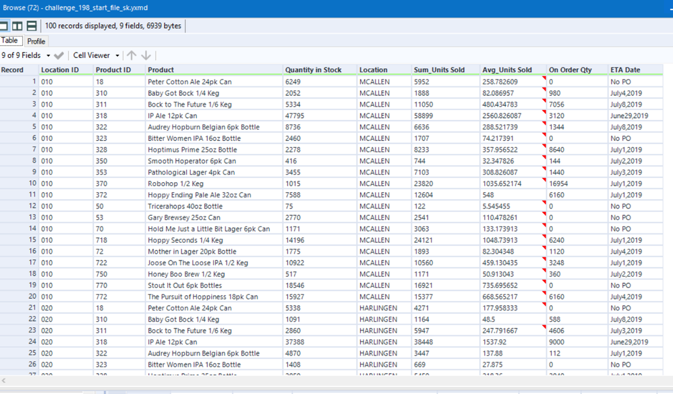This screenshot has width=673, height=394.
Task: Select the Record column header
Action: (x=13, y=69)
